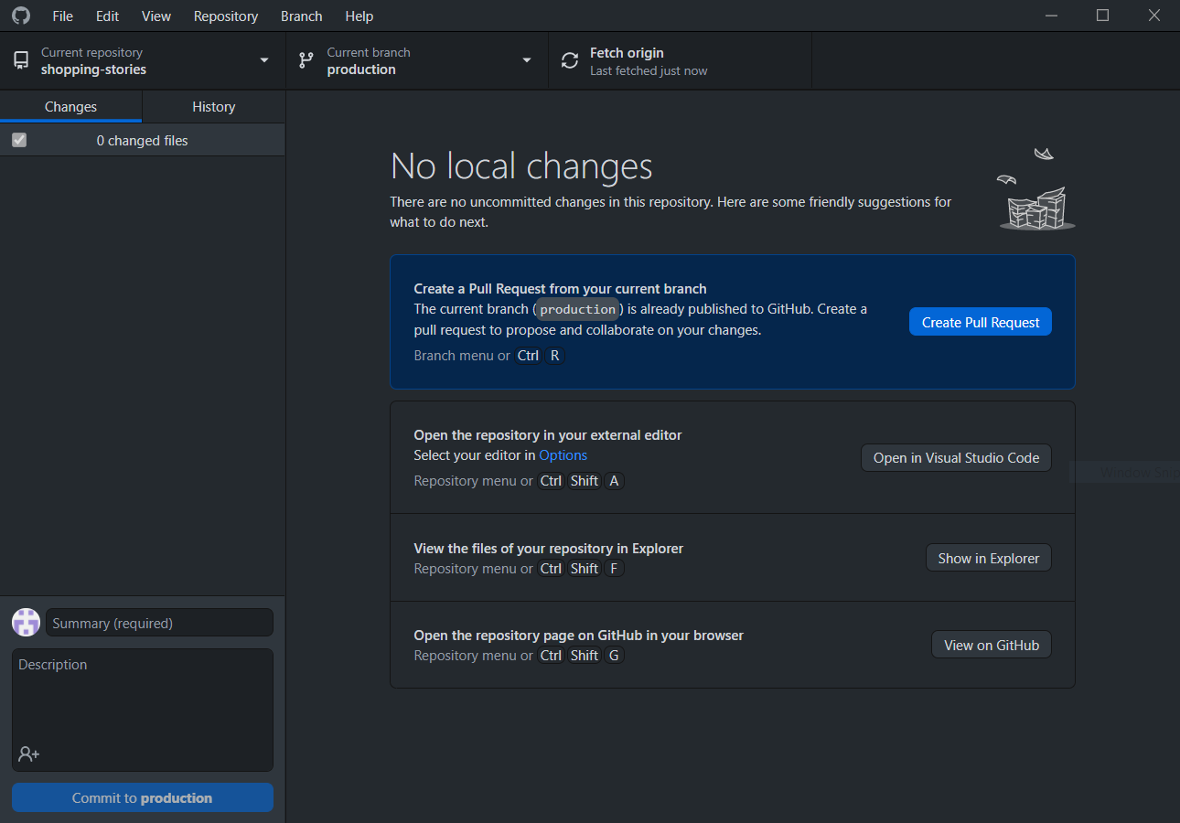Open the Options link for editor selection

click(x=563, y=455)
